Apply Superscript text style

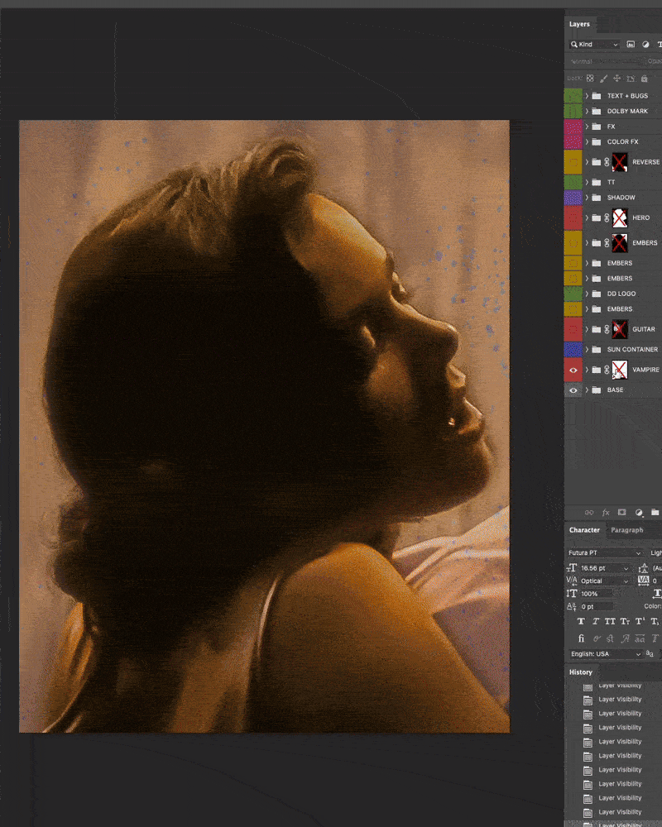[640, 621]
